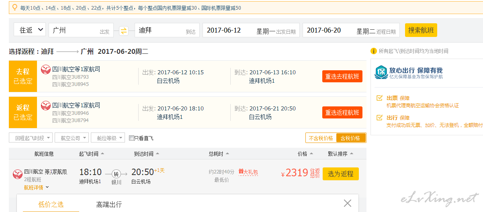The height and width of the screenshot is (212, 483).
Task: Sort by 默认排序
Action: pos(341,154)
